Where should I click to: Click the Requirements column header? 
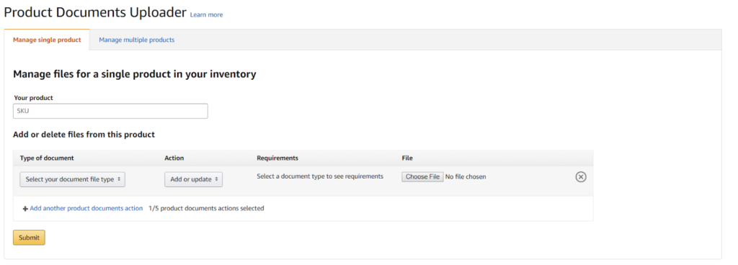pyautogui.click(x=277, y=158)
